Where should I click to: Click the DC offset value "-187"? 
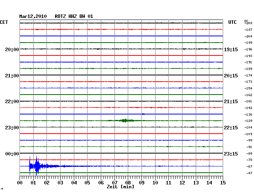click(x=248, y=30)
